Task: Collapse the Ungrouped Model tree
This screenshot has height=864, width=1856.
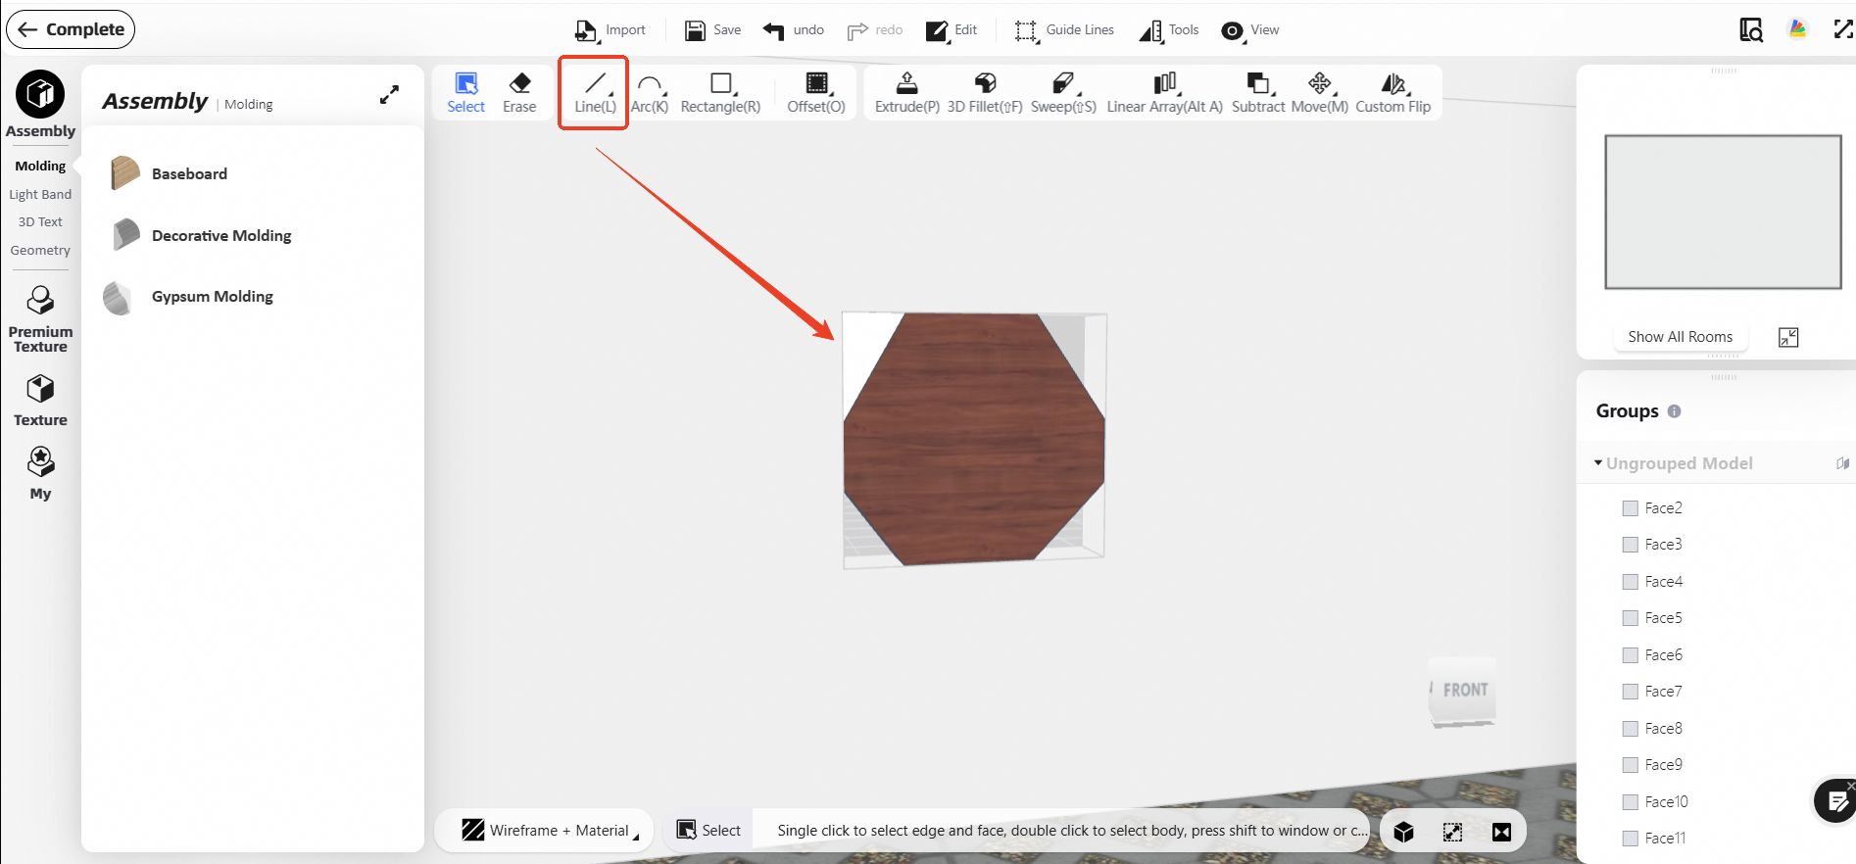Action: pos(1598,463)
